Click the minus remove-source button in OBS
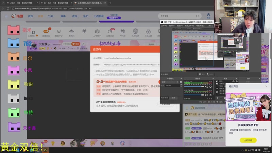Screen dimensions: 272x153 pos(221,98)
